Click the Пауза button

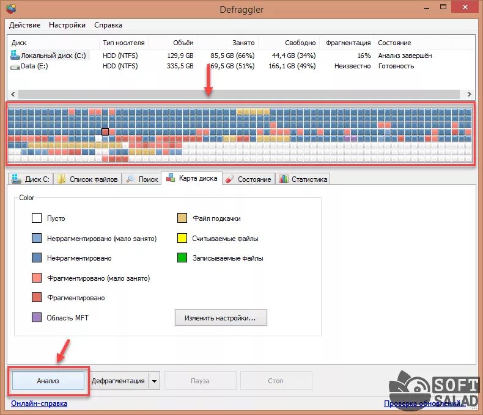point(200,381)
